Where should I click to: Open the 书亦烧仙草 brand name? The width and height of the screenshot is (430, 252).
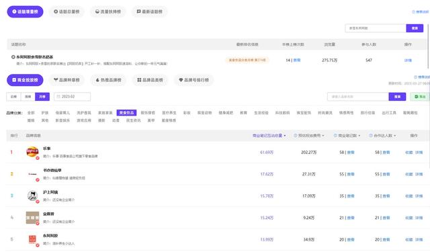click(x=52, y=170)
